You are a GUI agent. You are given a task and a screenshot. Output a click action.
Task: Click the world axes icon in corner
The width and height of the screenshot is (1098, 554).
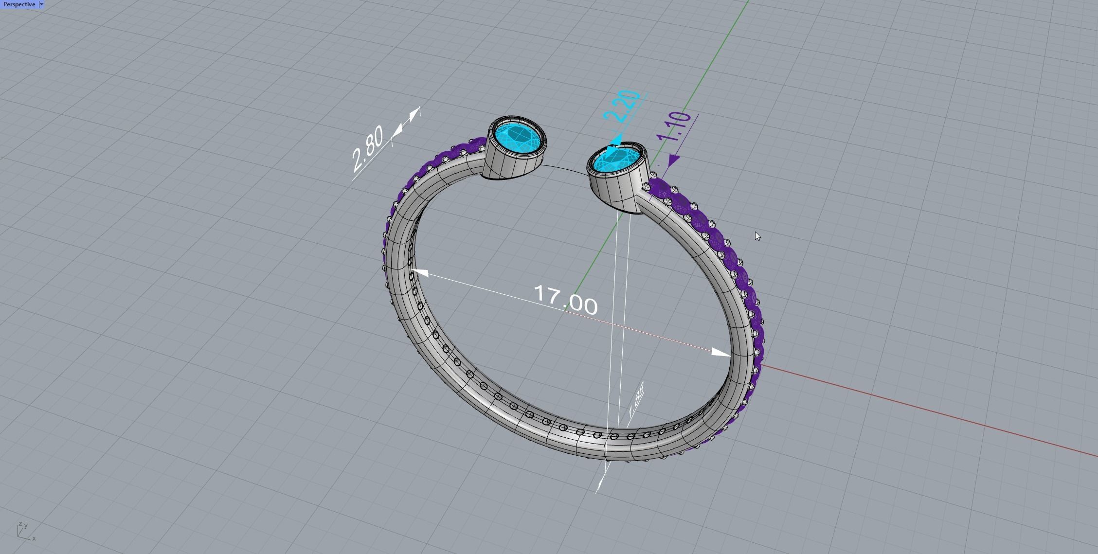click(x=26, y=531)
